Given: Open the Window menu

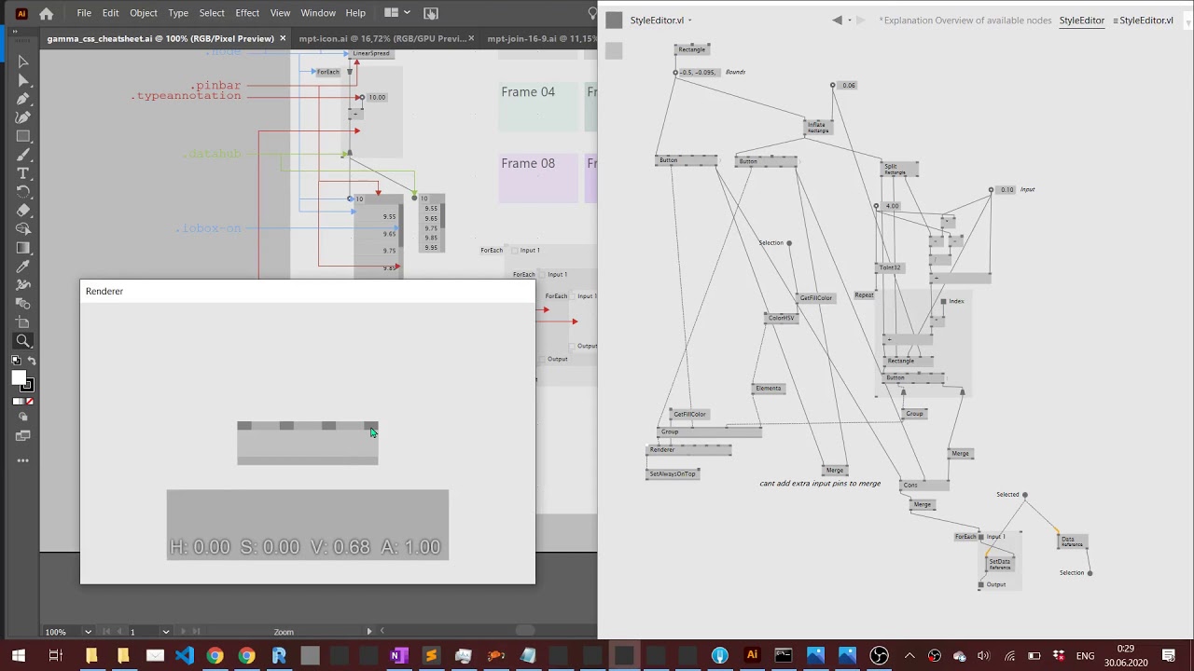Looking at the screenshot, I should point(318,13).
